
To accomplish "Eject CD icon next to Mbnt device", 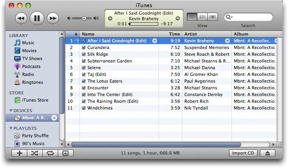I will 54,118.
